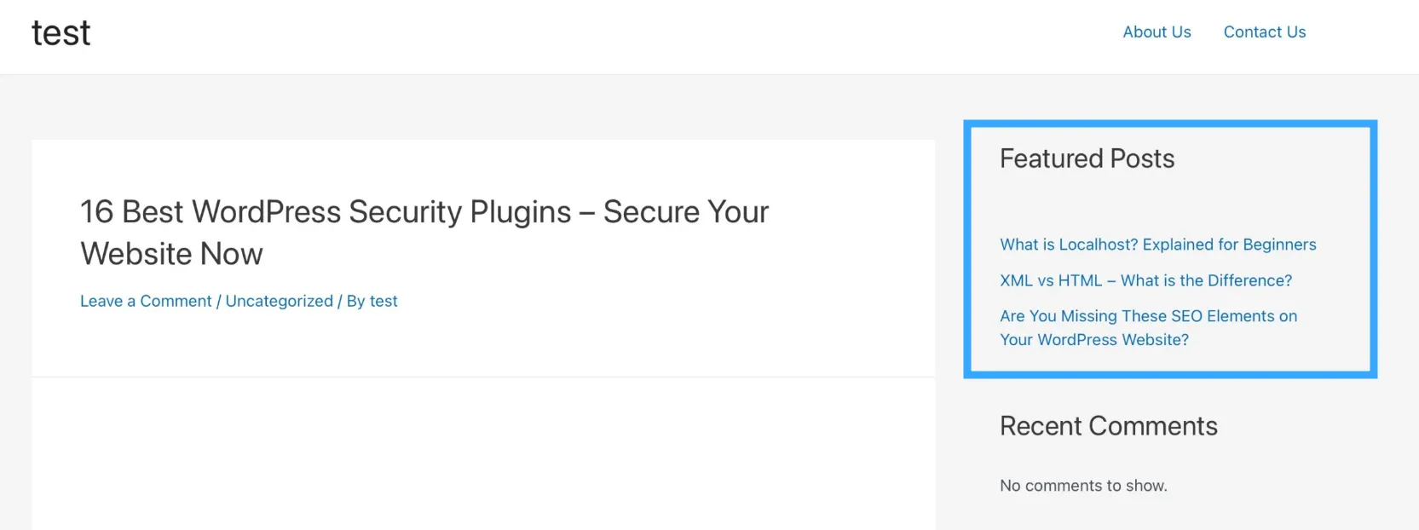The image size is (1419, 530).
Task: Open the Uncategorized category link
Action: [279, 301]
